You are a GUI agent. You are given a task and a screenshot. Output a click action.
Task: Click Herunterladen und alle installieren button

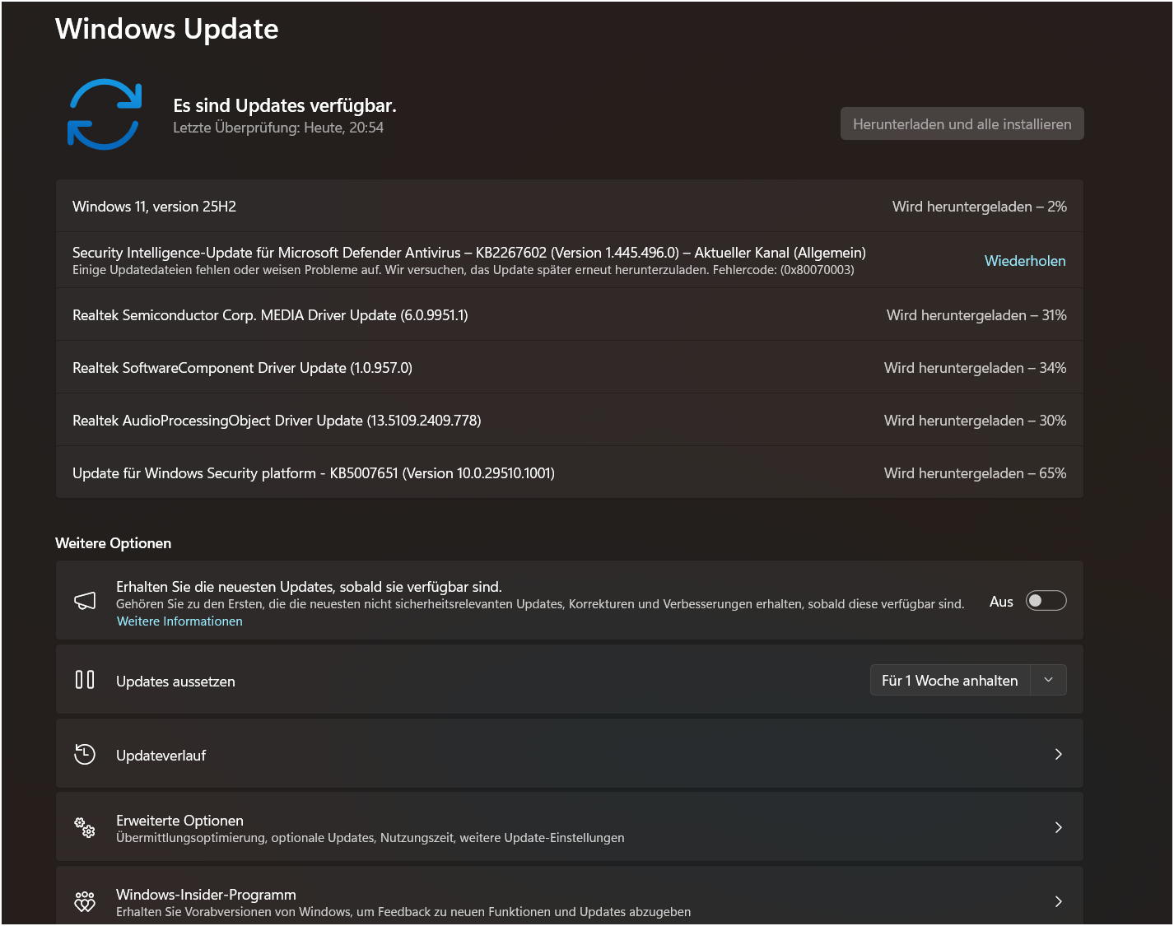click(962, 124)
